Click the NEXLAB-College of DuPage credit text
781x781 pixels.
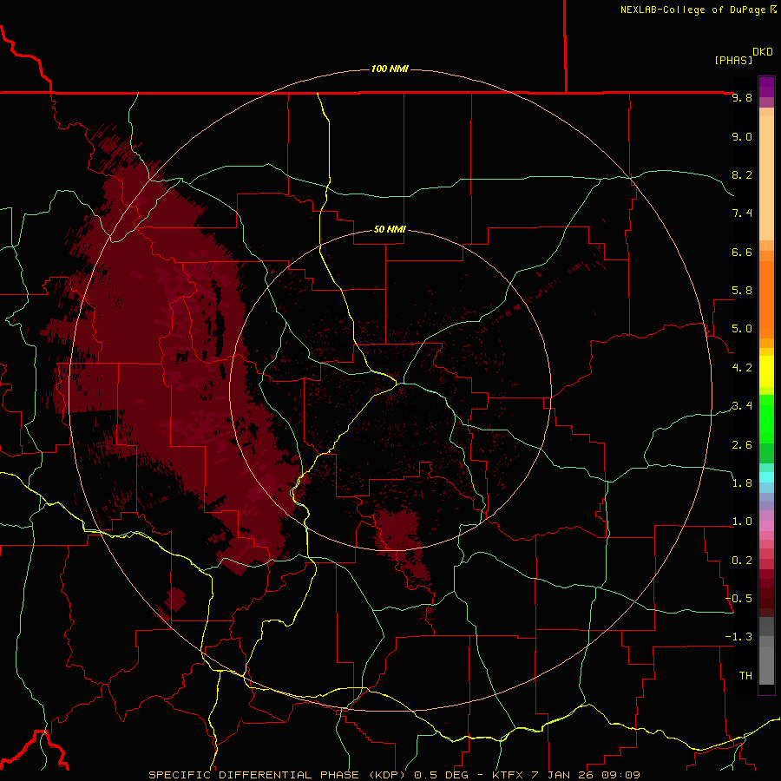tap(692, 10)
